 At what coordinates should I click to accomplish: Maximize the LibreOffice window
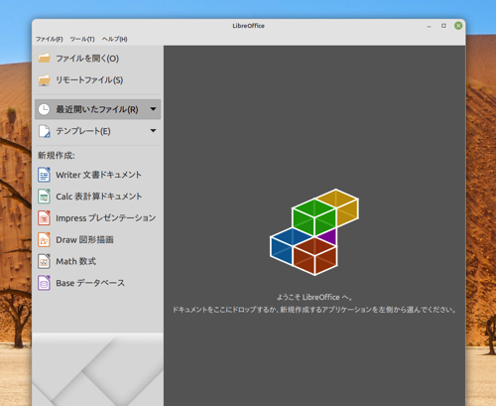click(x=443, y=26)
